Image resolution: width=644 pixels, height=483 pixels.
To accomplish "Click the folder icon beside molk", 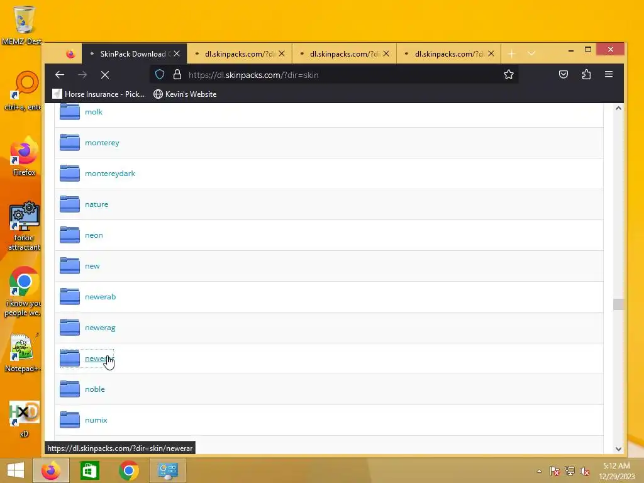I will coord(70,112).
